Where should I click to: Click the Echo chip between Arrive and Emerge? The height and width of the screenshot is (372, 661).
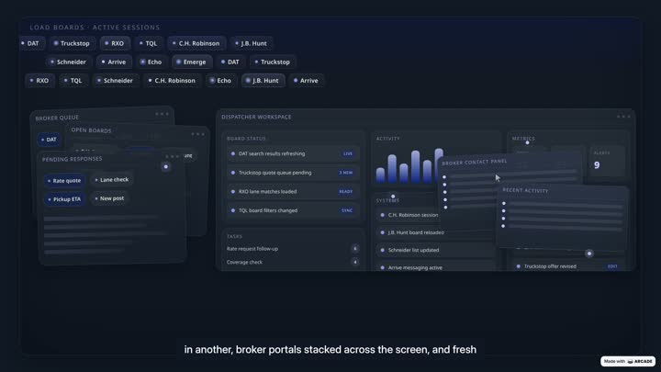coord(151,62)
